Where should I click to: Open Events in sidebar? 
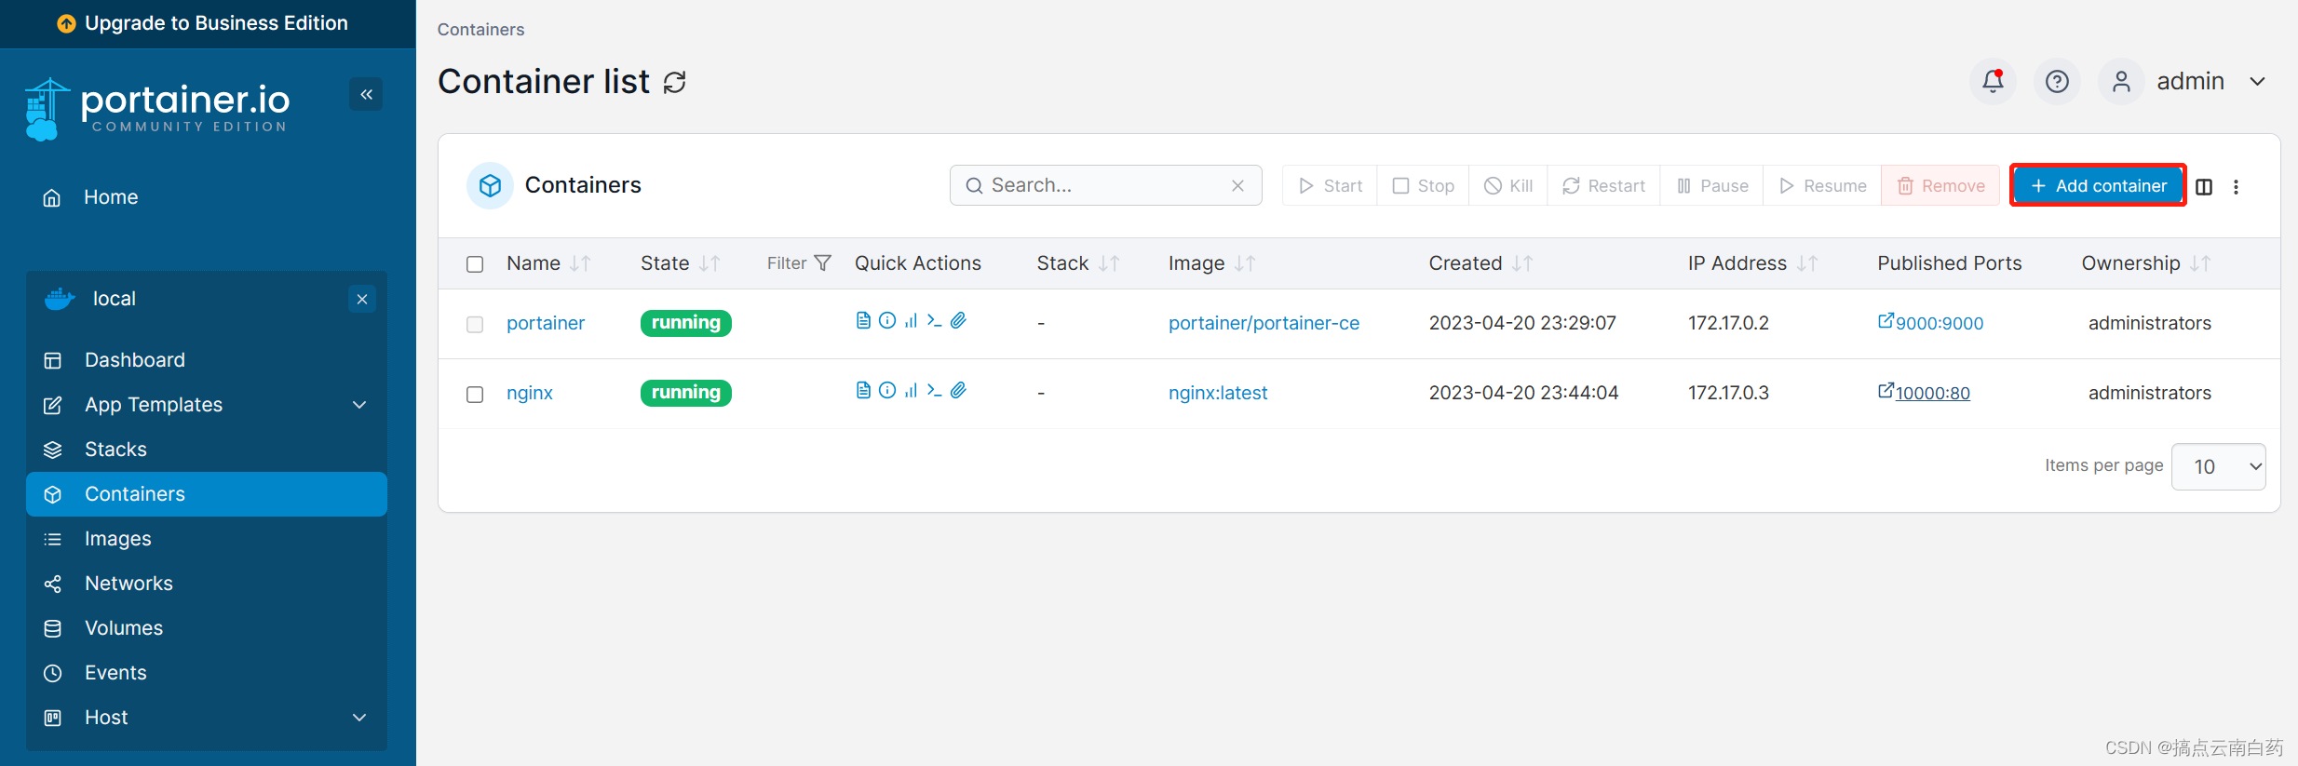207,673
